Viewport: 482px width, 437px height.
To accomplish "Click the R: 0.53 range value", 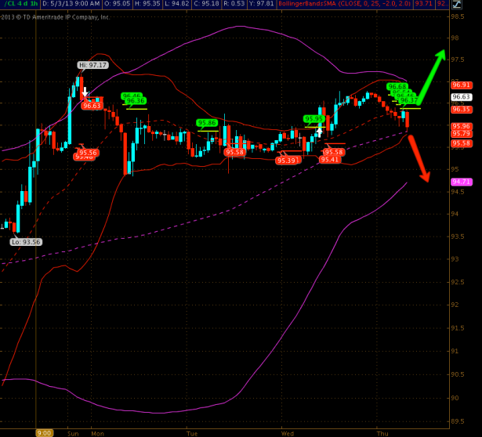I will click(234, 4).
